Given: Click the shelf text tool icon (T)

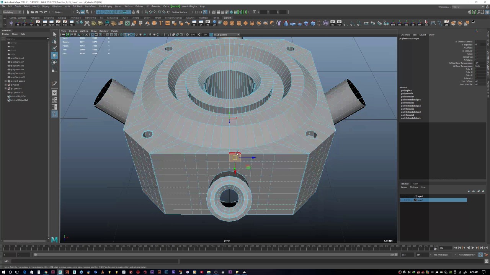Looking at the screenshot, I should click(161, 23).
